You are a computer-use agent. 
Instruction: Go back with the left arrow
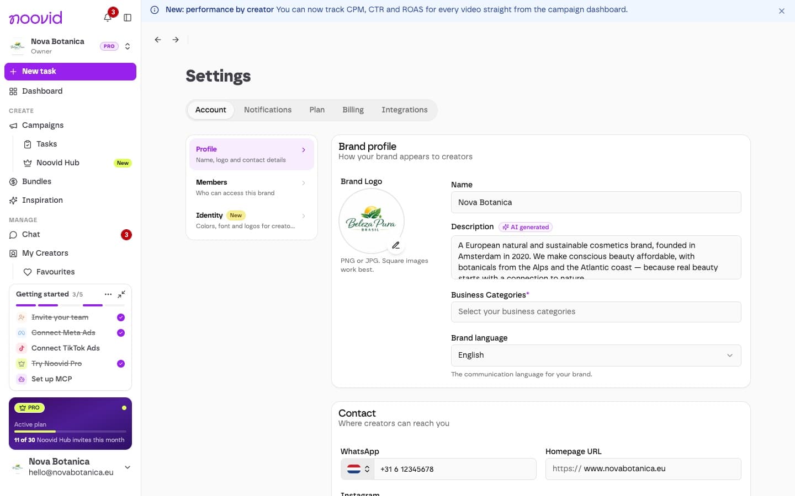[158, 40]
